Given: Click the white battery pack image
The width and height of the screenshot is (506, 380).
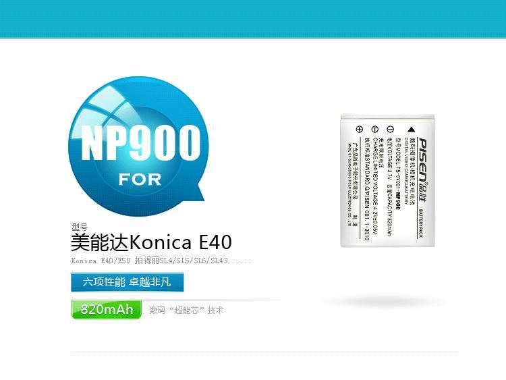Looking at the screenshot, I should pyautogui.click(x=387, y=180).
